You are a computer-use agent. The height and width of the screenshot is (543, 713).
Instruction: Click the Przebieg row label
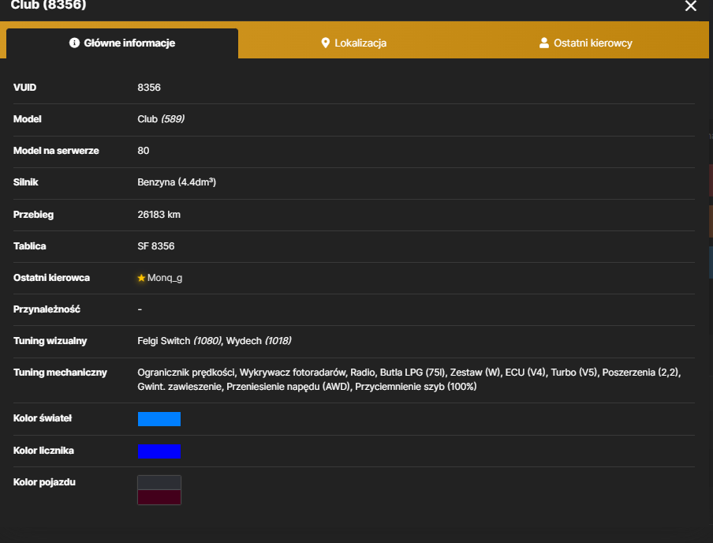(x=33, y=215)
